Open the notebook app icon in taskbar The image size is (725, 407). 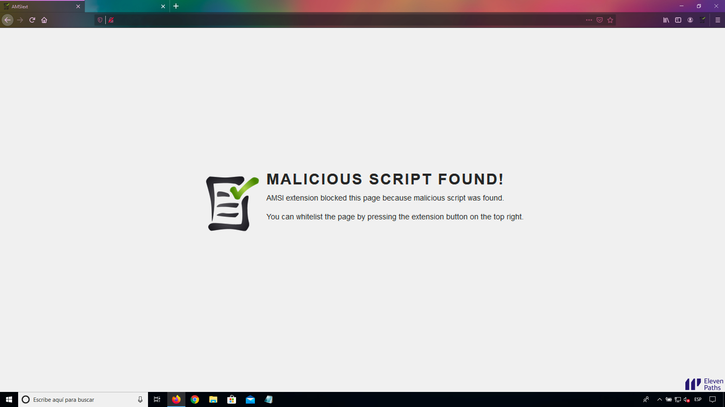(269, 399)
